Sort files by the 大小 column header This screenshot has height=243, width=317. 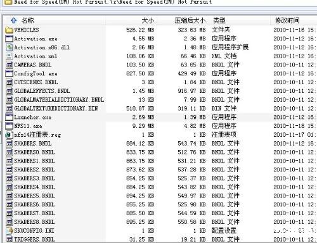pos(148,20)
